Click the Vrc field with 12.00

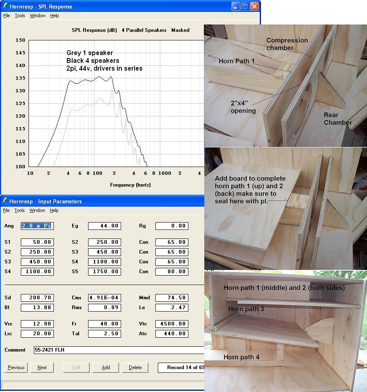pyautogui.click(x=37, y=324)
